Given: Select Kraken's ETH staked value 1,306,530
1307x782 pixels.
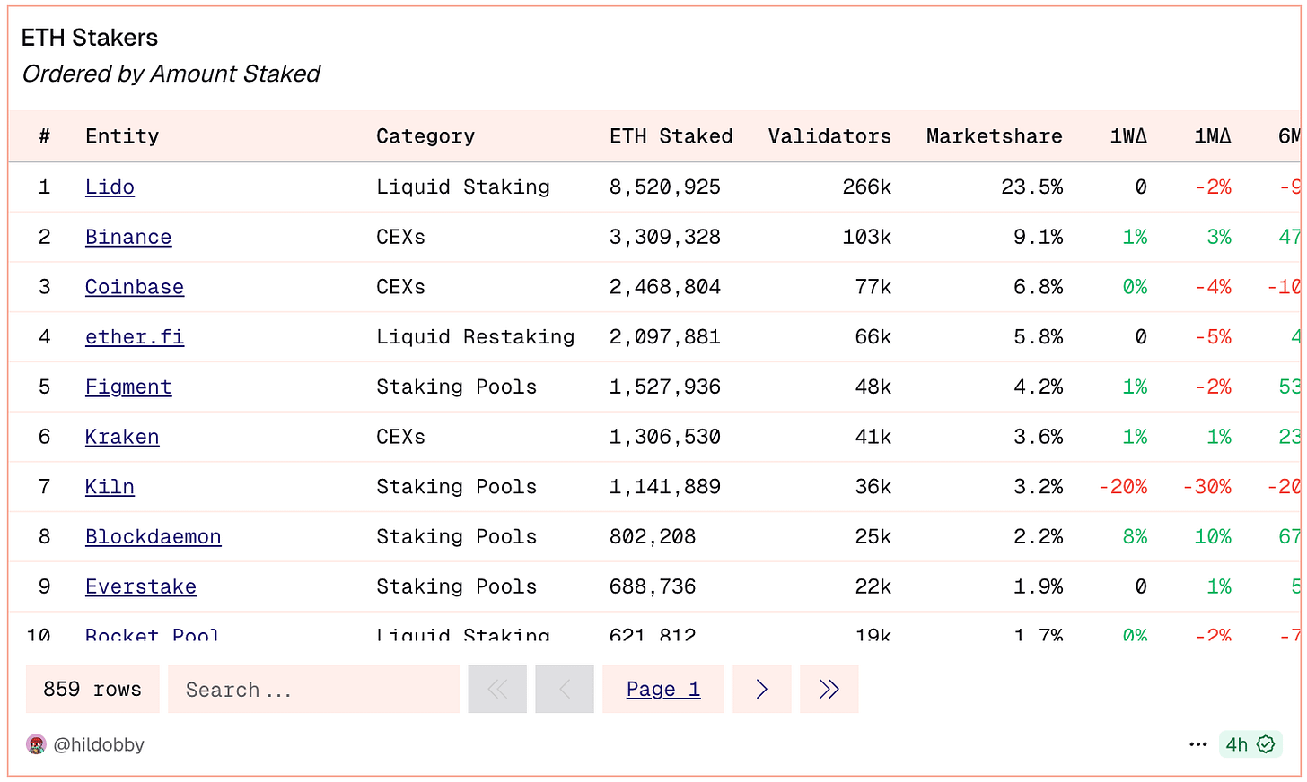Looking at the screenshot, I should click(x=665, y=437).
